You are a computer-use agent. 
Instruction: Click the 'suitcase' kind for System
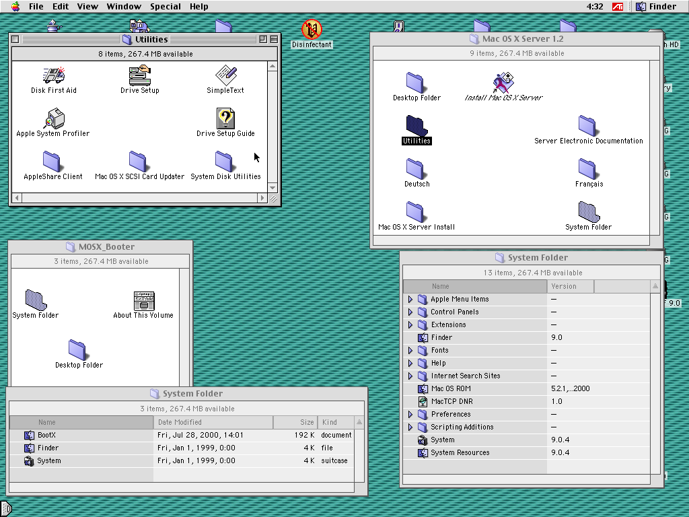(x=334, y=460)
